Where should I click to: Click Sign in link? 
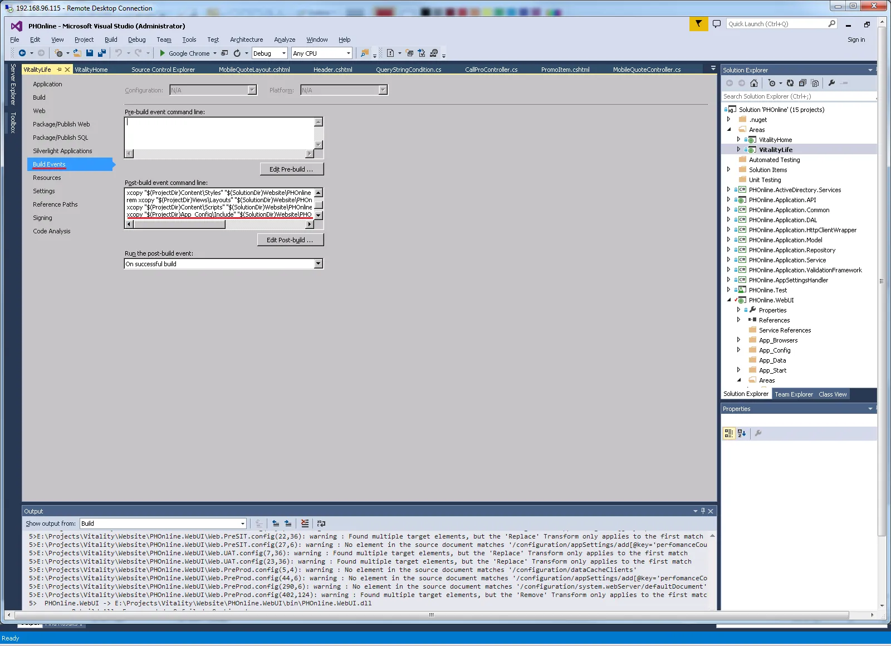point(856,40)
